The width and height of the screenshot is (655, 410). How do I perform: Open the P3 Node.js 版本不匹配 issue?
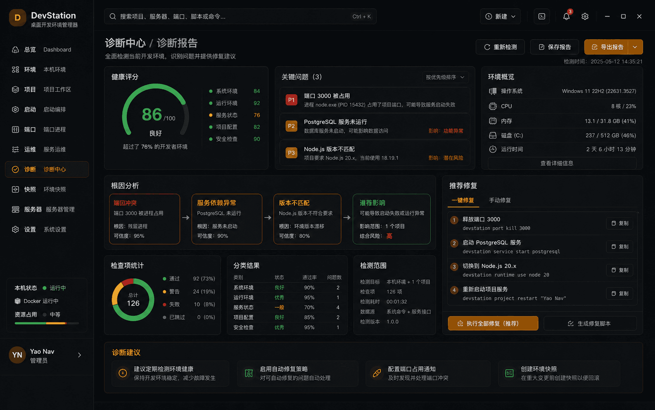coord(375,153)
